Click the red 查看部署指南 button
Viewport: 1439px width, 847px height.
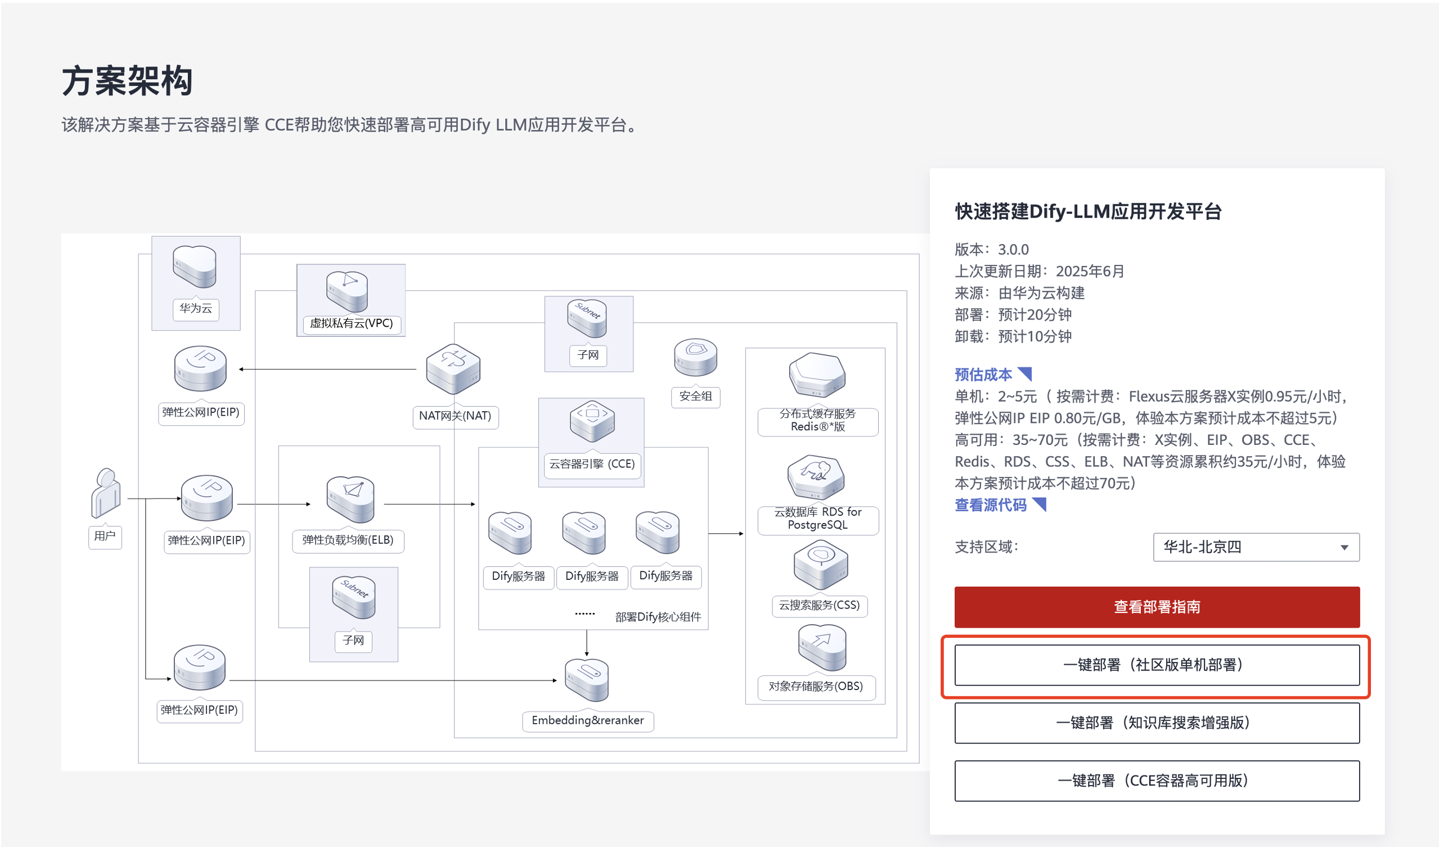point(1157,607)
